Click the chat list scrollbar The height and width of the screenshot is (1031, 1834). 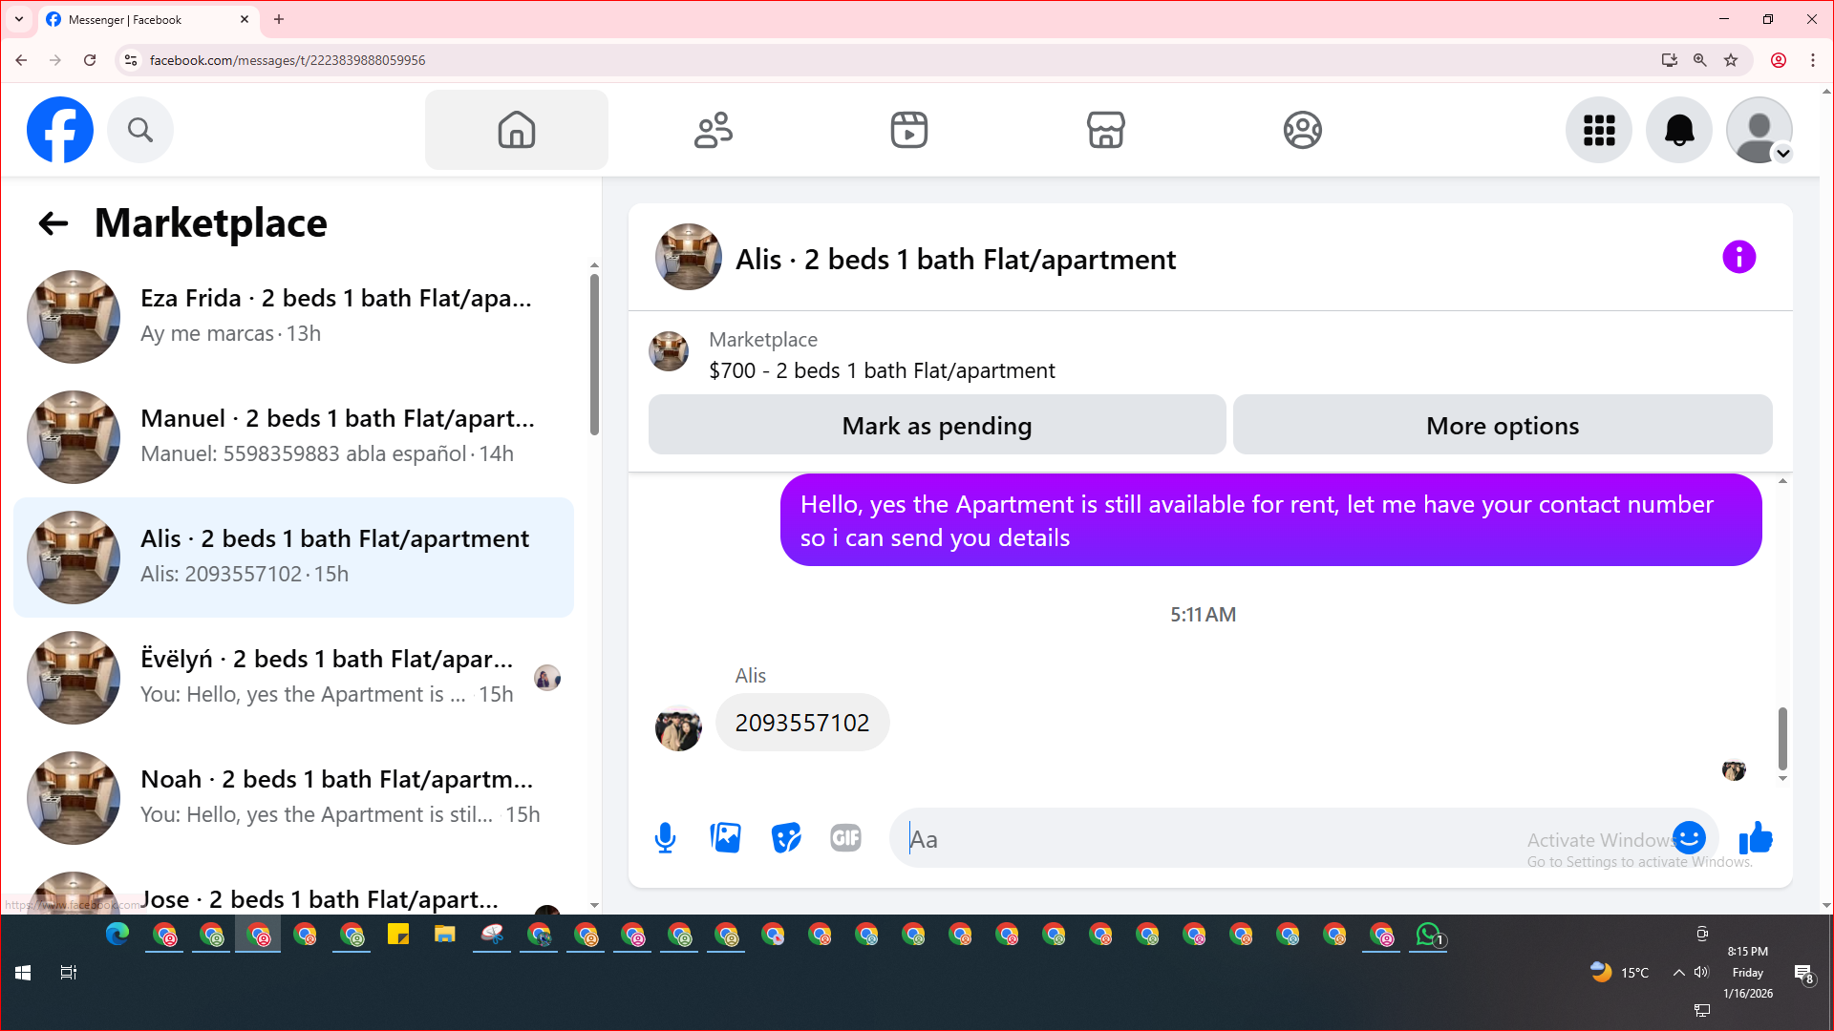pyautogui.click(x=594, y=353)
